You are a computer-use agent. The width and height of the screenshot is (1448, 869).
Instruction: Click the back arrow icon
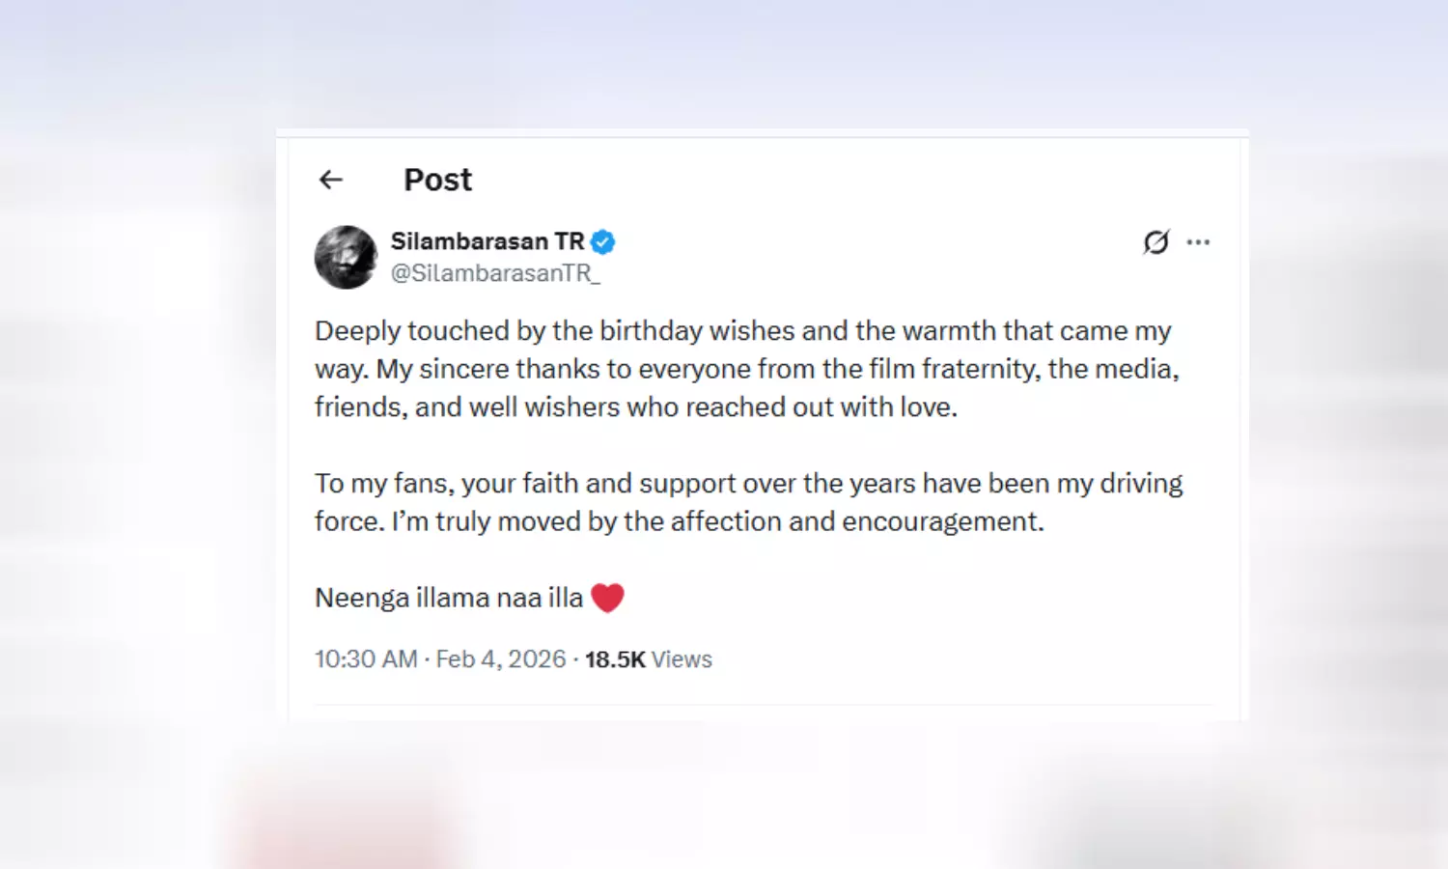point(331,180)
